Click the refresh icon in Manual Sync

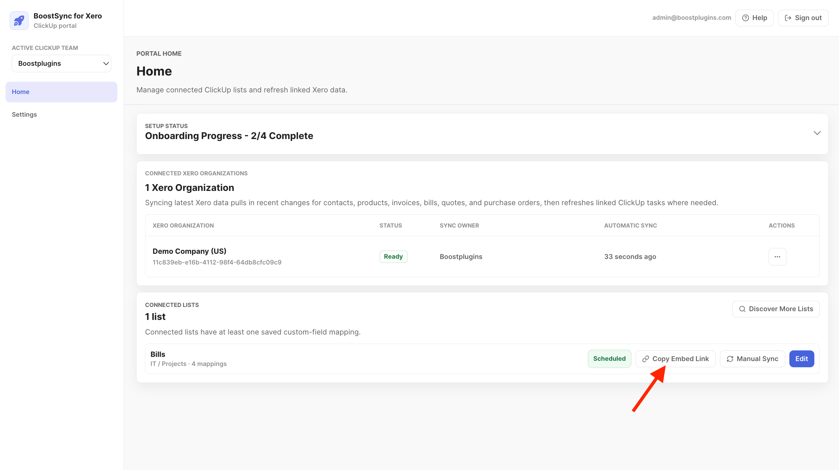(x=730, y=359)
